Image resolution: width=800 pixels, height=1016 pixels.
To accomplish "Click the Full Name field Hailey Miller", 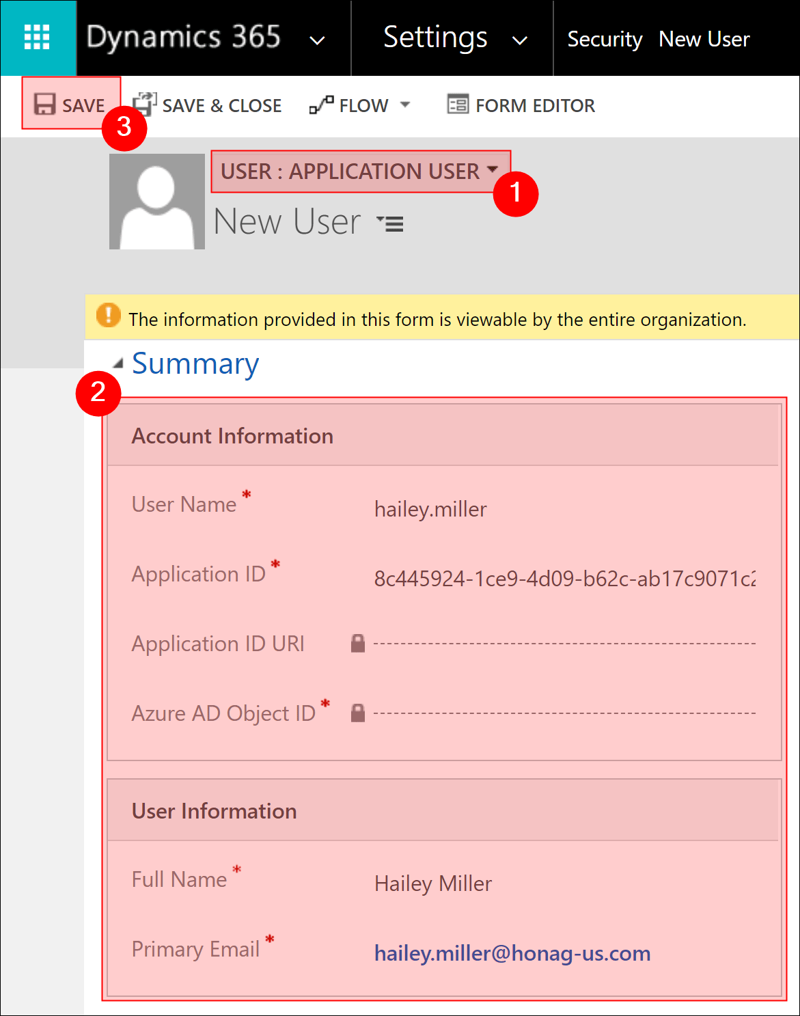I will click(432, 883).
